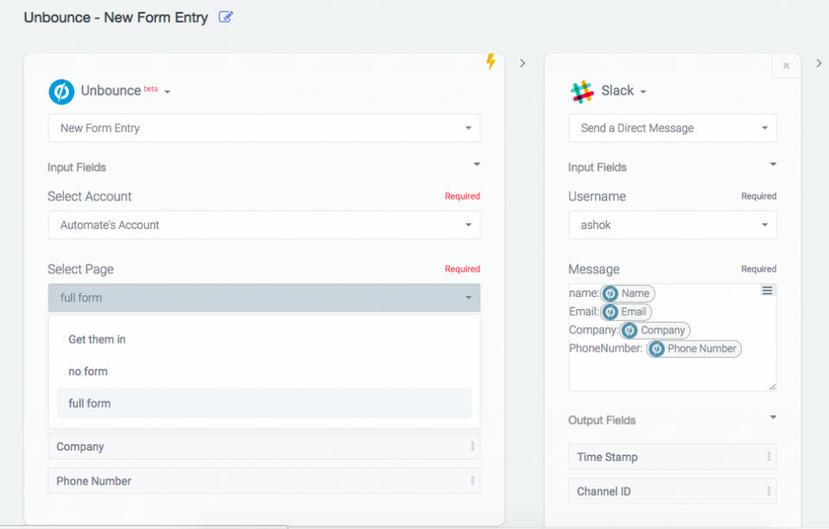Open the Unbounce app selector dropdown
829x529 pixels.
[167, 92]
